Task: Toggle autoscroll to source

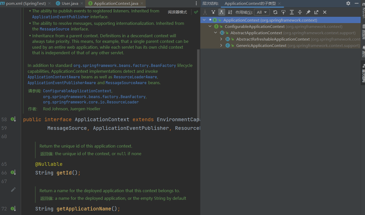Action: click(283, 12)
